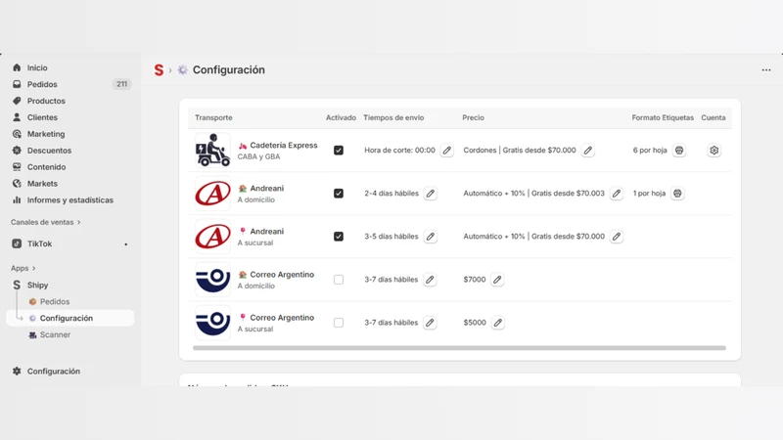
Task: Click the Transporte column header
Action: pyautogui.click(x=213, y=117)
